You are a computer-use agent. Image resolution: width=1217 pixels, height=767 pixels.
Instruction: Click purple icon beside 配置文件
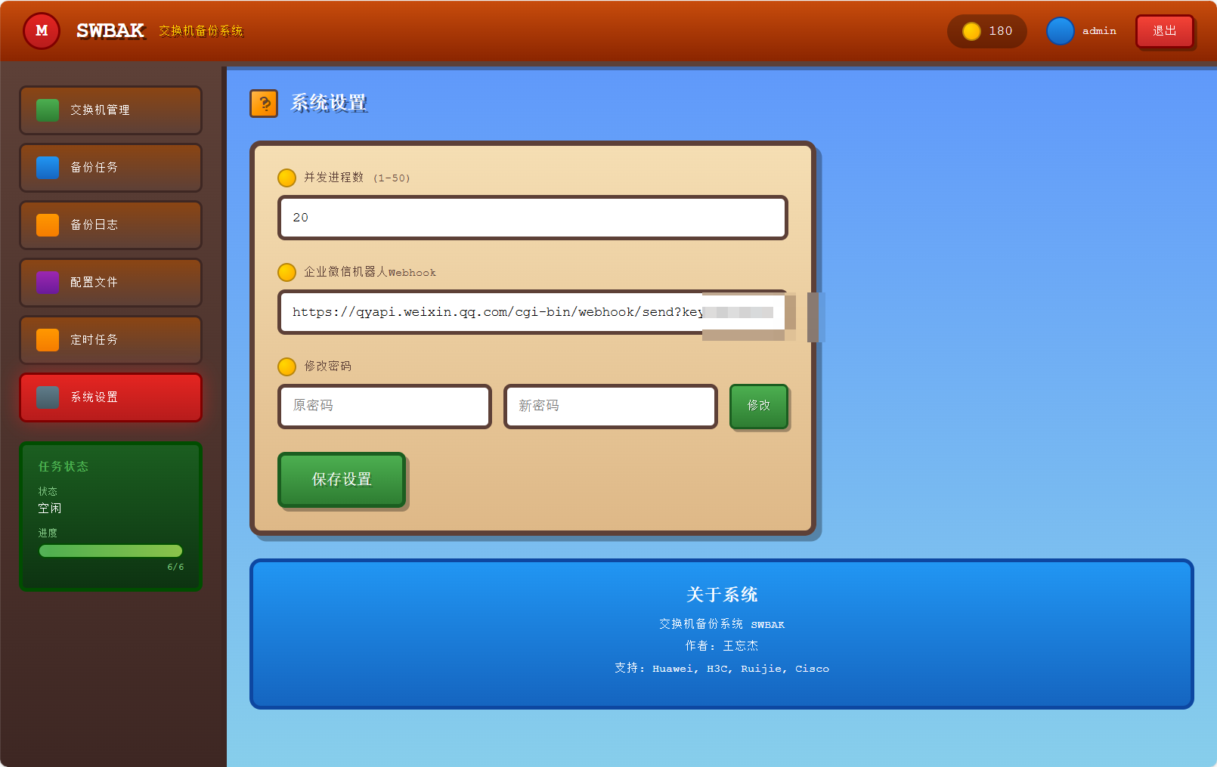coord(48,283)
